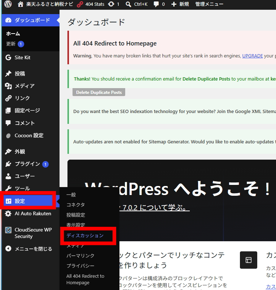Select コネクタ in settings flyout
The image size is (276, 290).
[x=76, y=205]
